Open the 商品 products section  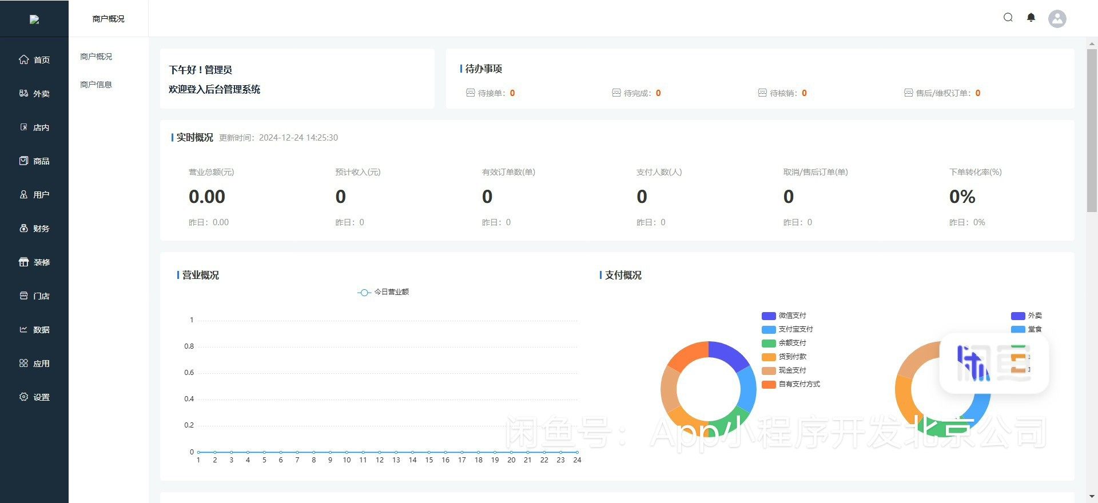coord(34,161)
